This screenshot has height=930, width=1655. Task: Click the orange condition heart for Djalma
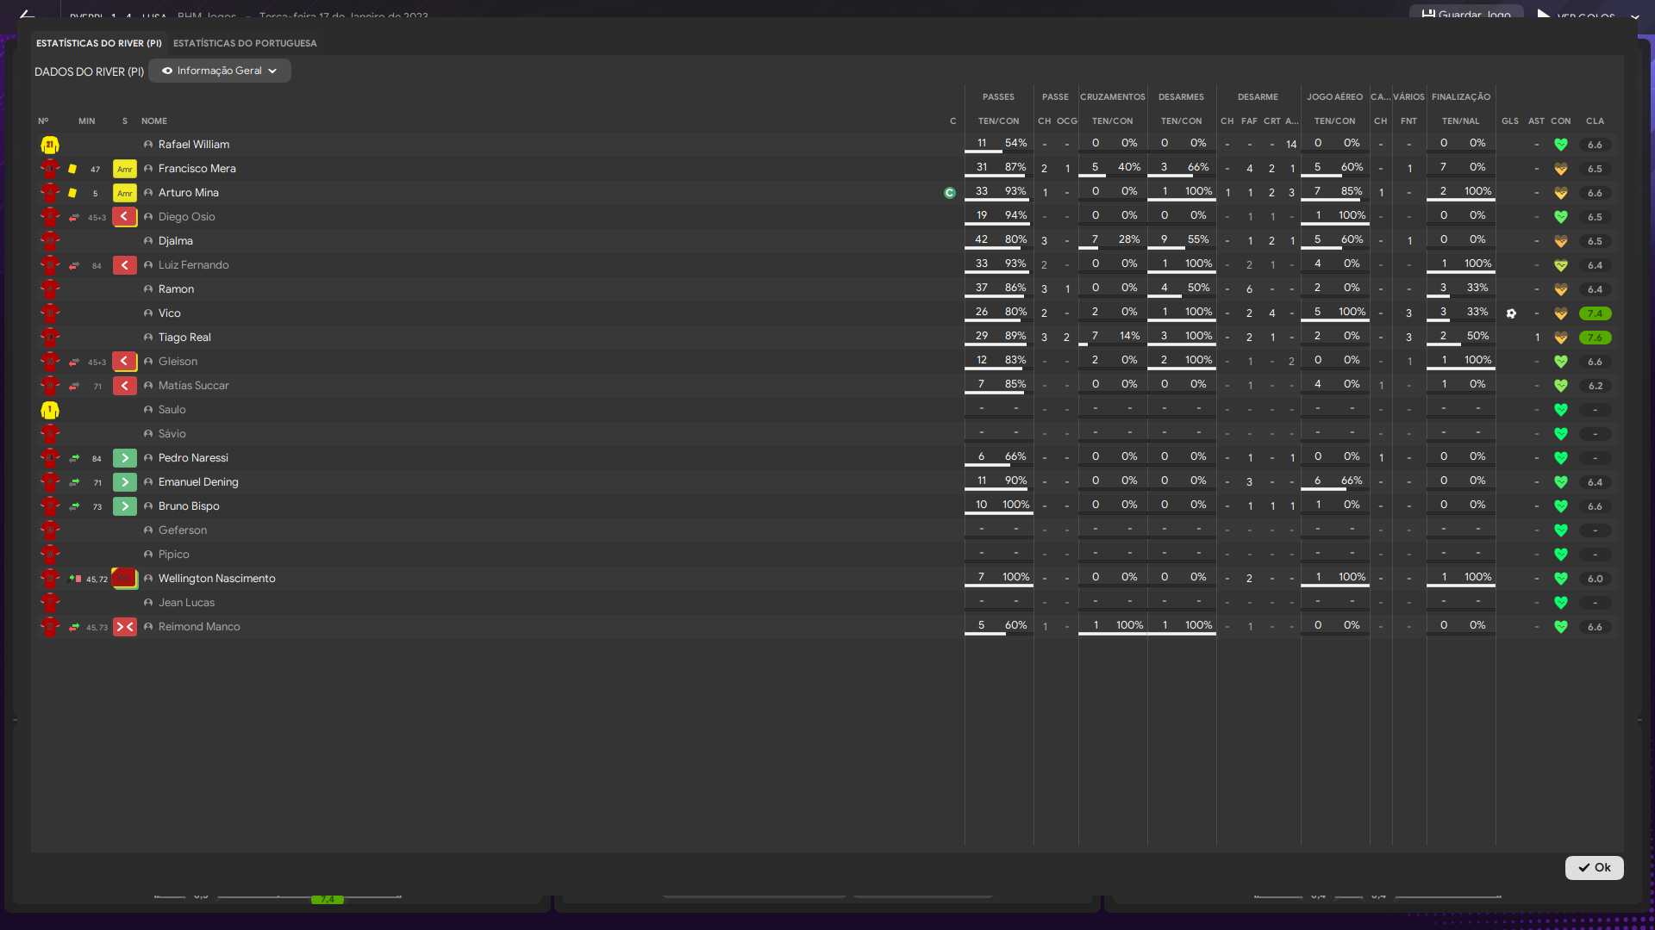tap(1561, 241)
